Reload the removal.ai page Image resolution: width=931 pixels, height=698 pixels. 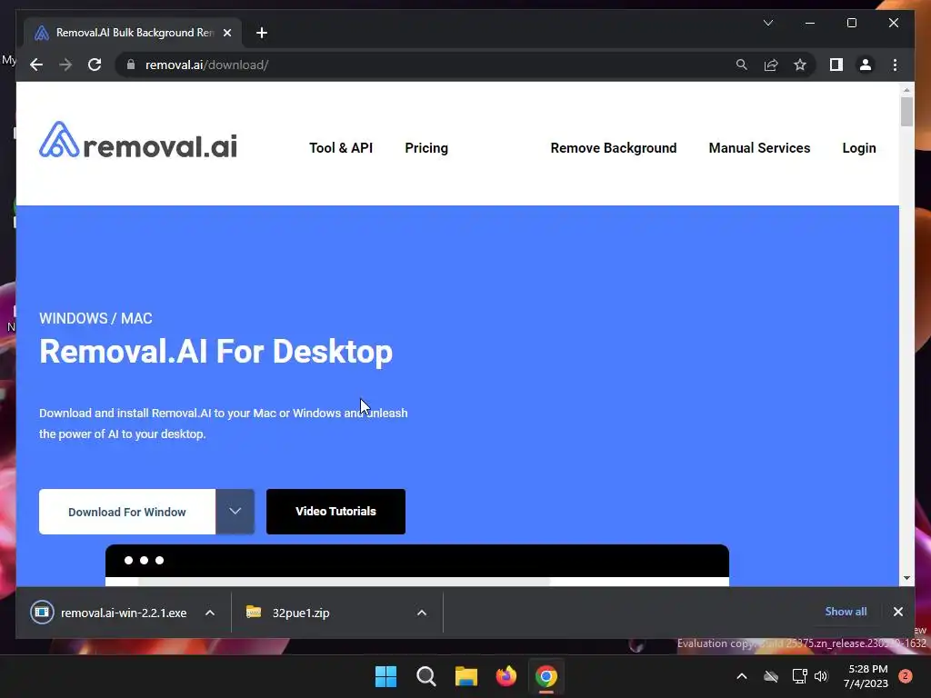[95, 65]
